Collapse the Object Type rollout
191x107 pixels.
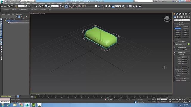coord(182,23)
